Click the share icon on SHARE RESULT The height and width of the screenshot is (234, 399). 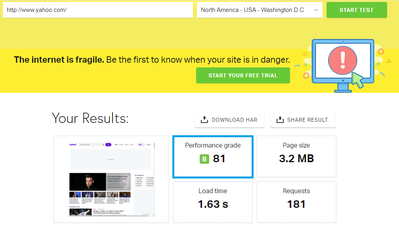click(281, 119)
